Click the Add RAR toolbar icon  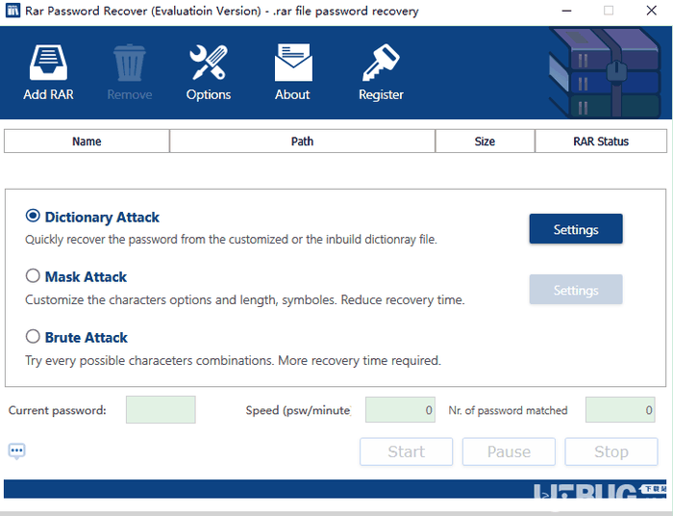[48, 63]
